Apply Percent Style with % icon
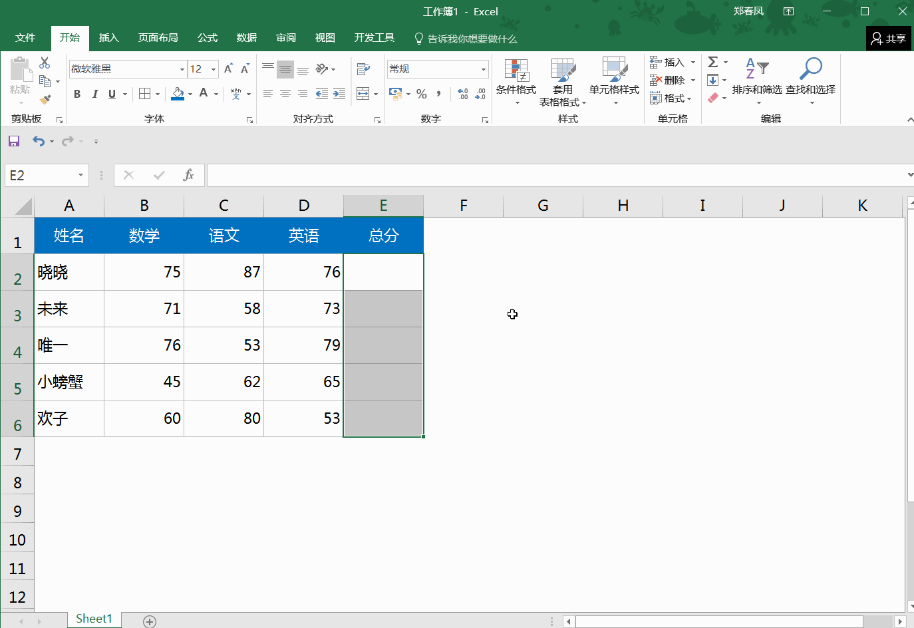This screenshot has height=628, width=914. pos(422,94)
